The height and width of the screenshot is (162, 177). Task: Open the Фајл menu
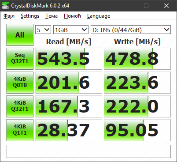point(9,16)
